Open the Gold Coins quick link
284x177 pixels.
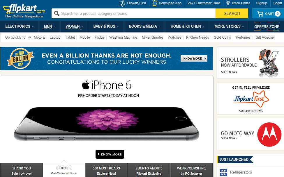click(222, 37)
